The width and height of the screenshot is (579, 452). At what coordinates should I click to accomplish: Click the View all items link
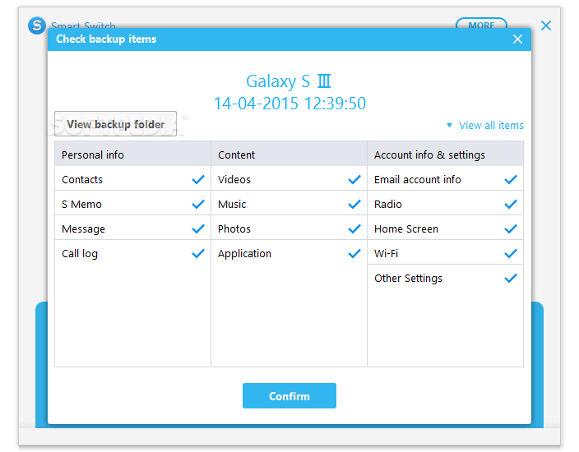coord(491,126)
